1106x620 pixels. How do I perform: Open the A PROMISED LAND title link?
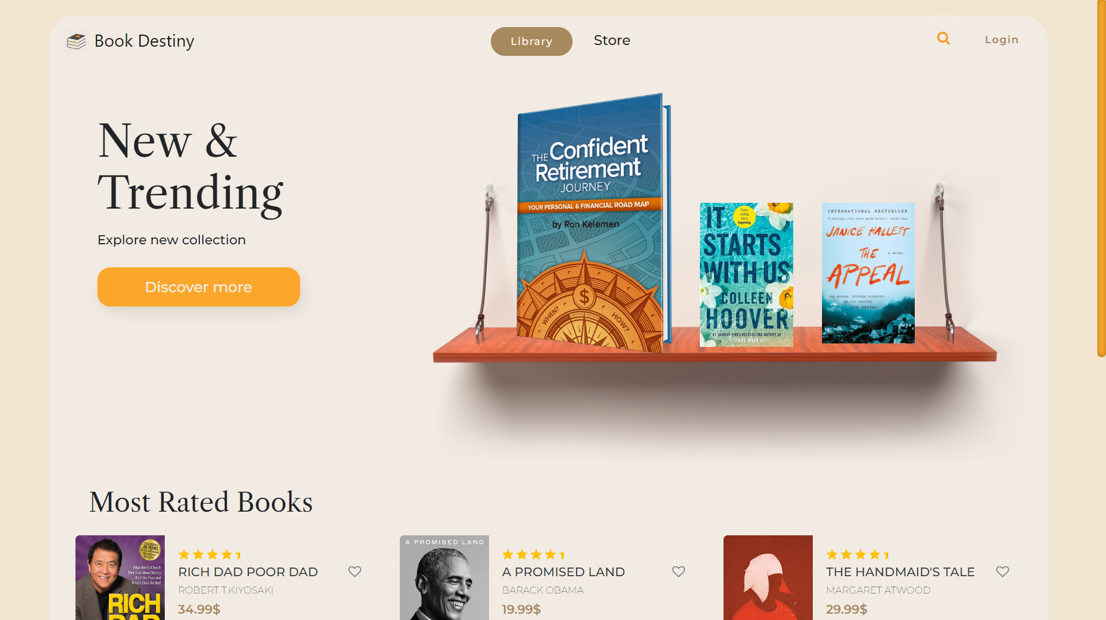coord(563,572)
